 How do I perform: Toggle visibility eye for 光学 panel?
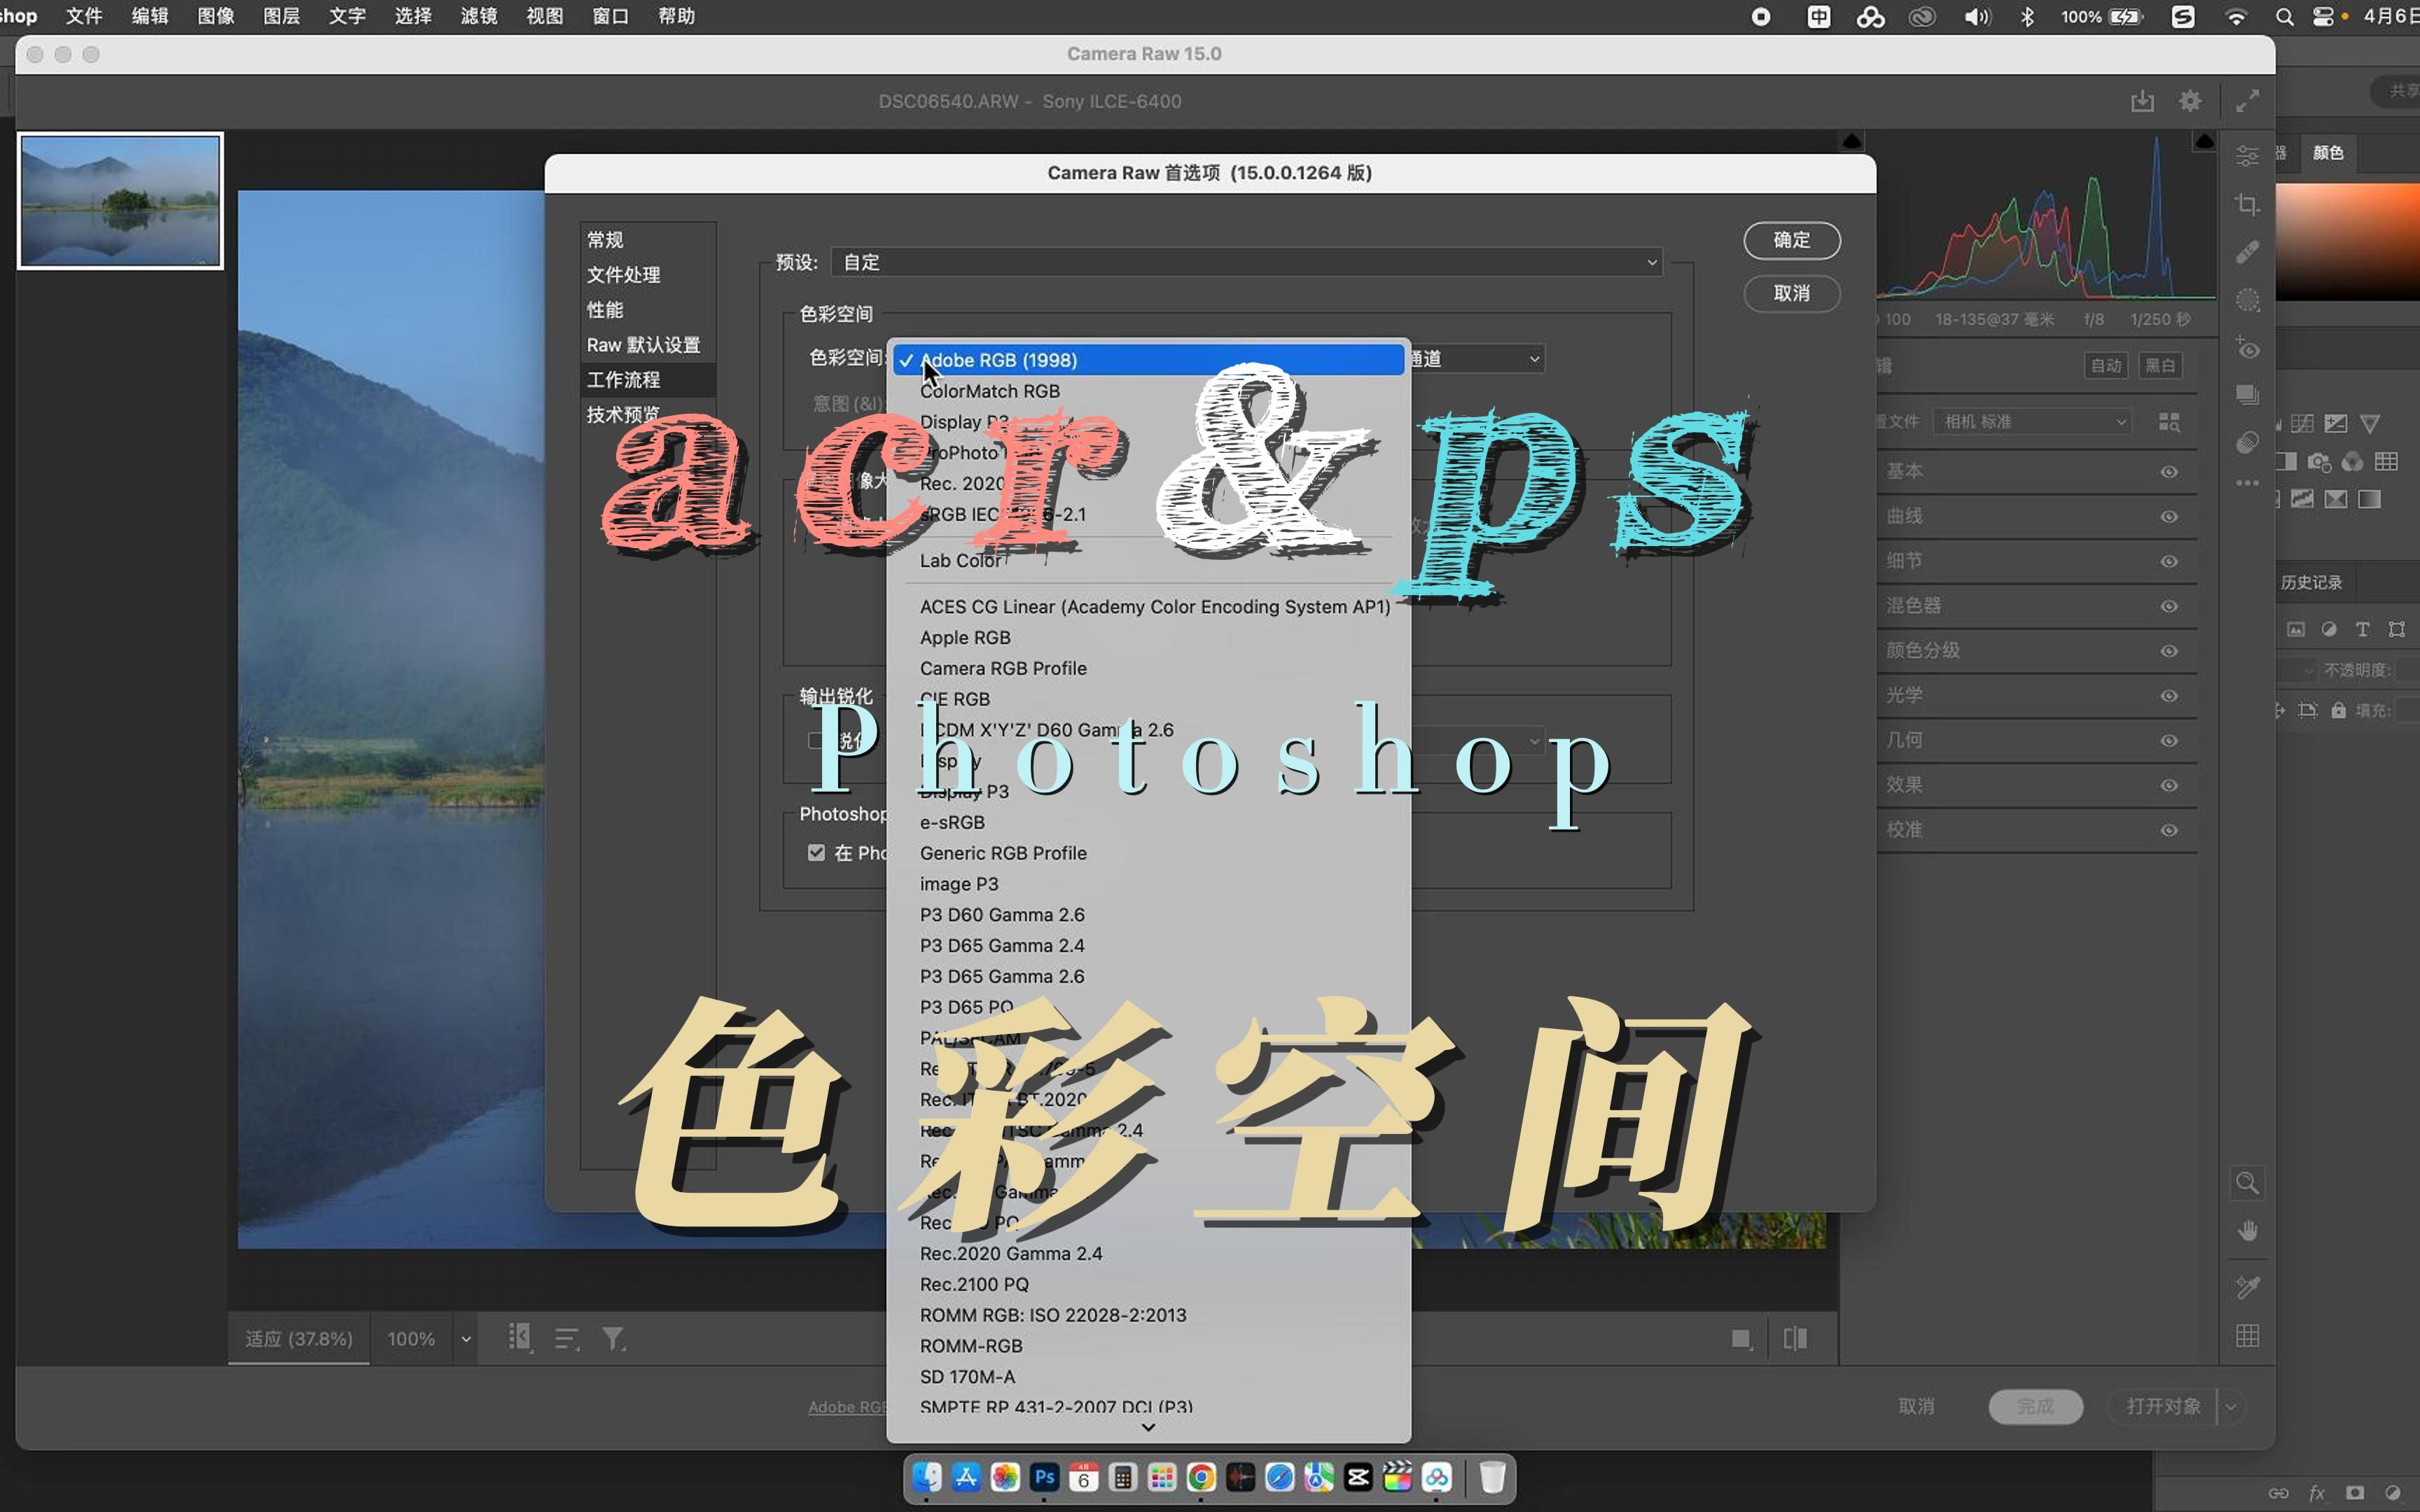point(2168,696)
